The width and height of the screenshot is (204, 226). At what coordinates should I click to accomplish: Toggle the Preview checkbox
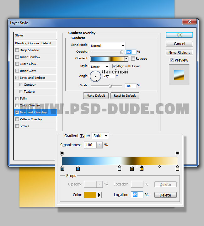tap(172, 60)
